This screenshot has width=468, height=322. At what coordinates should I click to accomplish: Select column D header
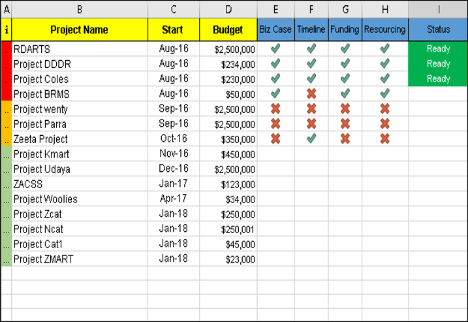coord(228,9)
